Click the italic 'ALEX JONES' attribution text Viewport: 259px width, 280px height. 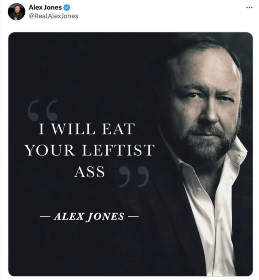89,216
